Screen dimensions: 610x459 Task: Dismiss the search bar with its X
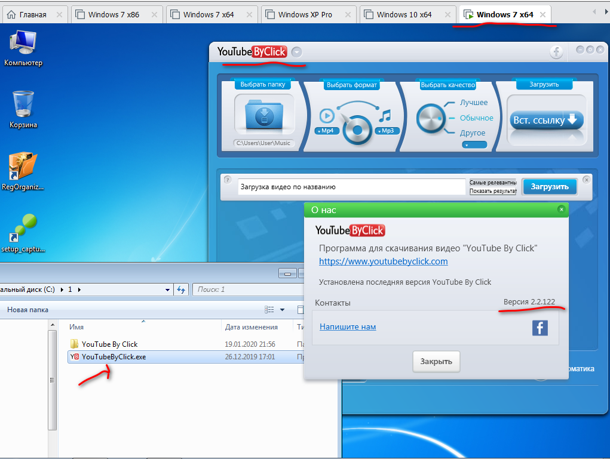586,180
